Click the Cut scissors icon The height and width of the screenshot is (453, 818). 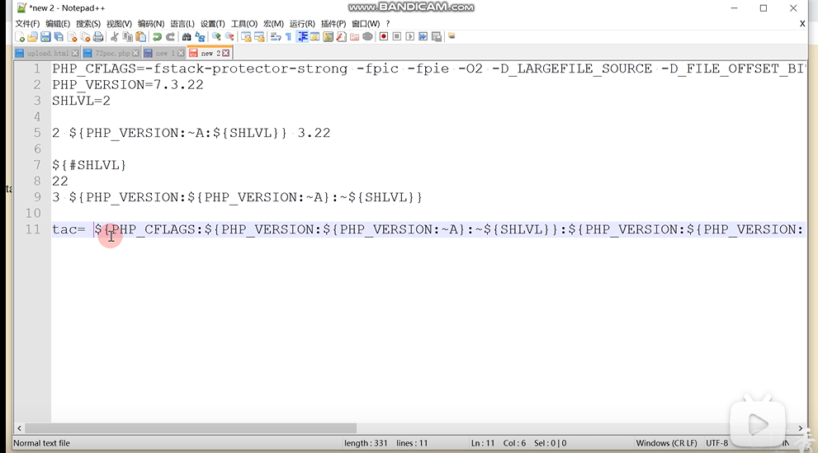coord(114,36)
